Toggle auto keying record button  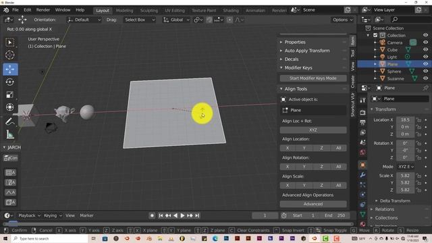pyautogui.click(x=152, y=215)
